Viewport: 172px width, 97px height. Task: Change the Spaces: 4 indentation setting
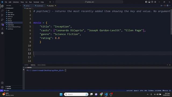coord(136,91)
